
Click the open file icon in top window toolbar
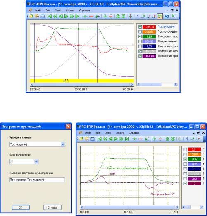(x=31, y=16)
